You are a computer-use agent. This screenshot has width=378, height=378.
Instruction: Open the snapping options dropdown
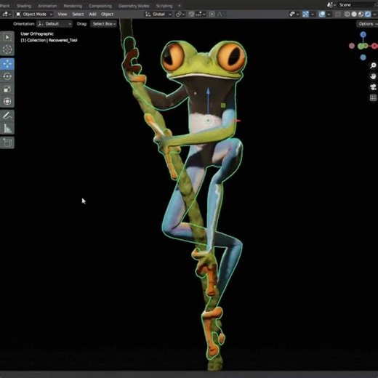click(201, 15)
